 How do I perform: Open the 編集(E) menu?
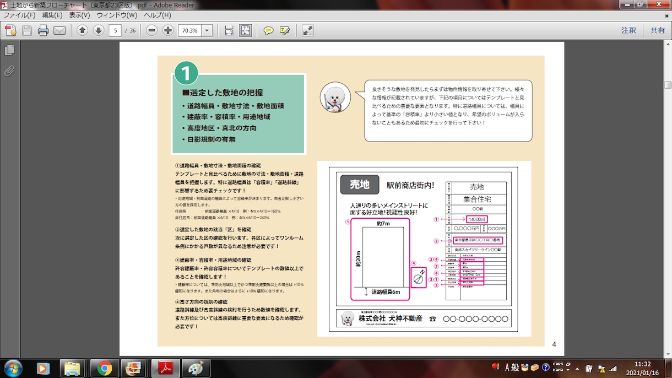(52, 15)
